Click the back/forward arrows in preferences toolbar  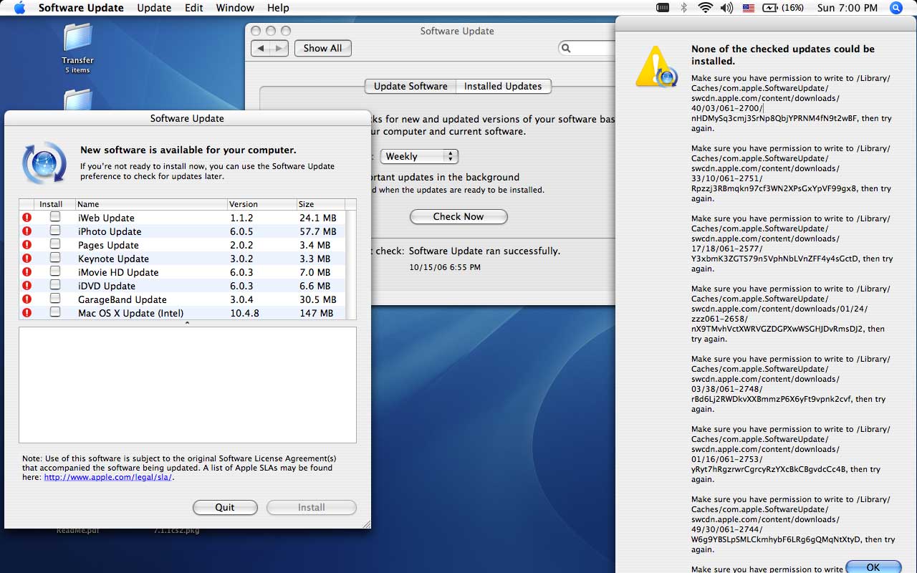tap(270, 48)
